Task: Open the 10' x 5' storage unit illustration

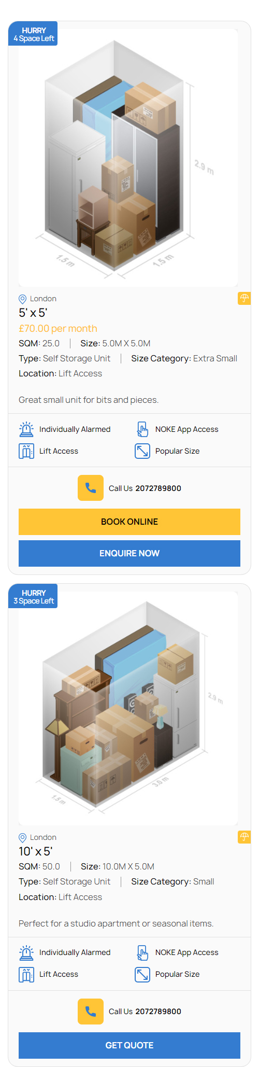Action: [128, 708]
